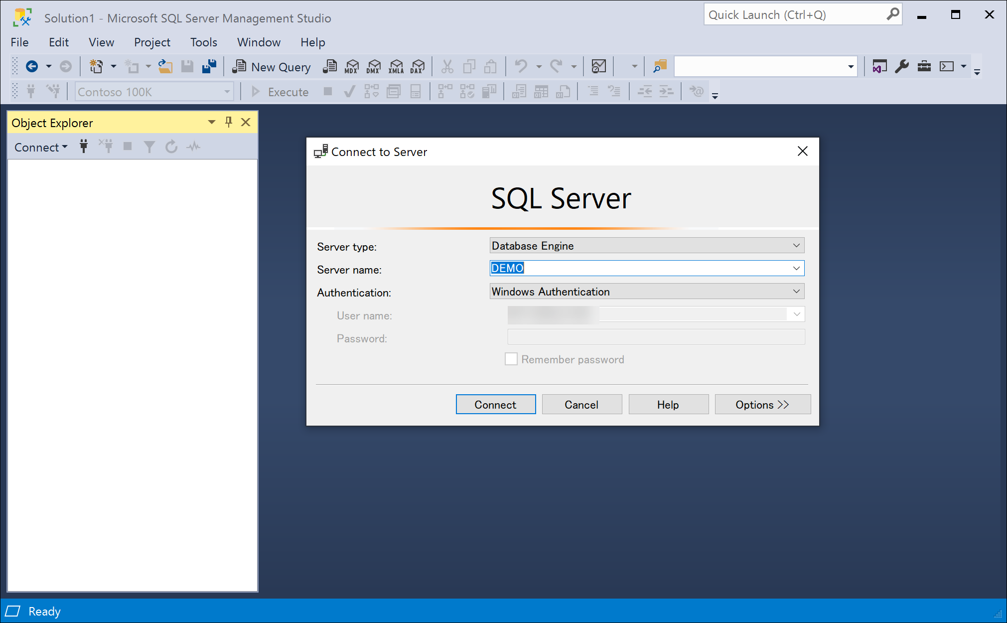The image size is (1007, 623).
Task: Click the Options >> button
Action: tap(762, 404)
